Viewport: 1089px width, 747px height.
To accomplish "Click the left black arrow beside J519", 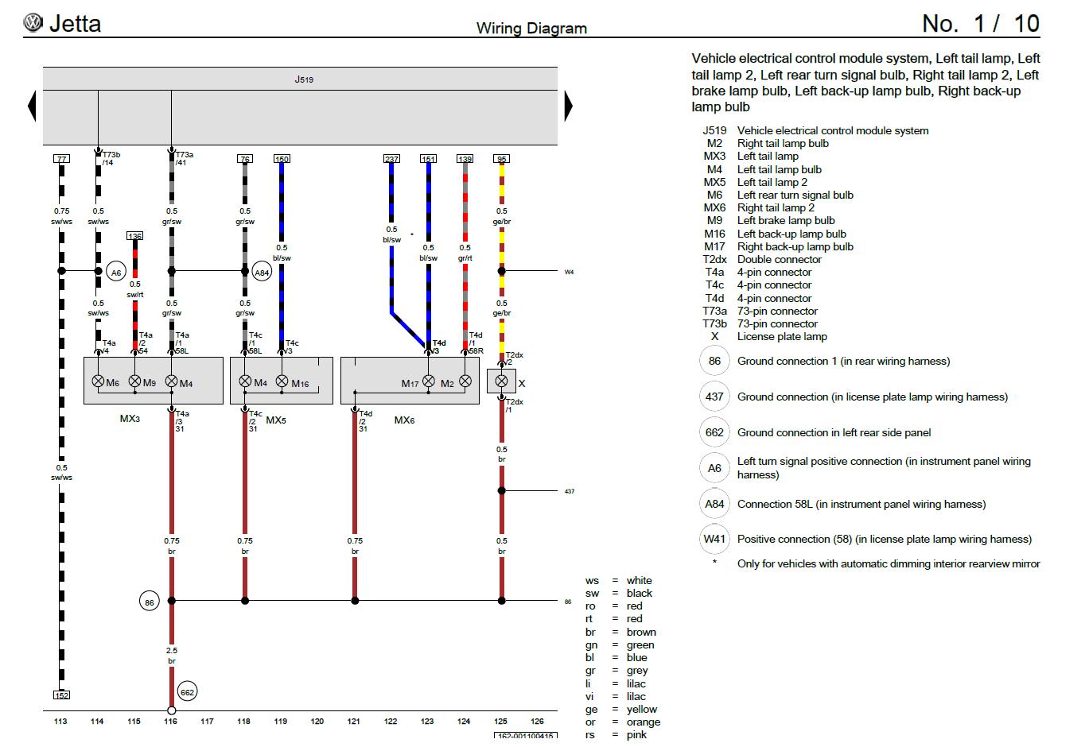I will pyautogui.click(x=32, y=106).
